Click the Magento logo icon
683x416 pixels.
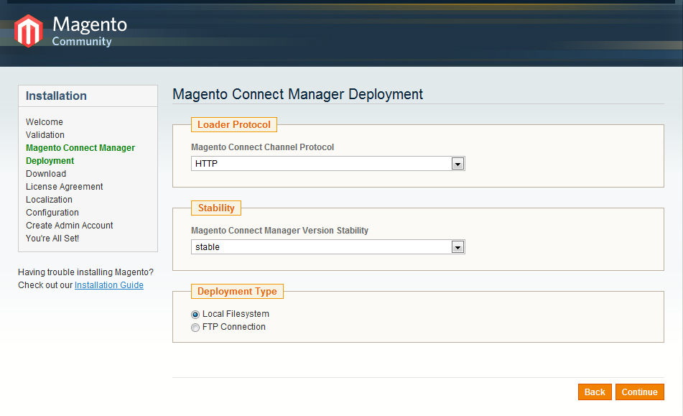(x=28, y=31)
